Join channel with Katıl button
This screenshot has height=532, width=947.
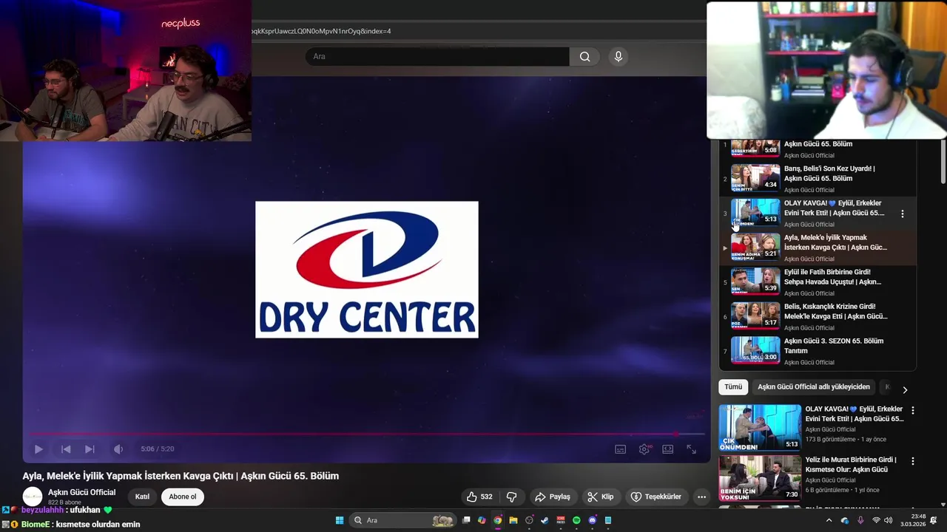[142, 497]
